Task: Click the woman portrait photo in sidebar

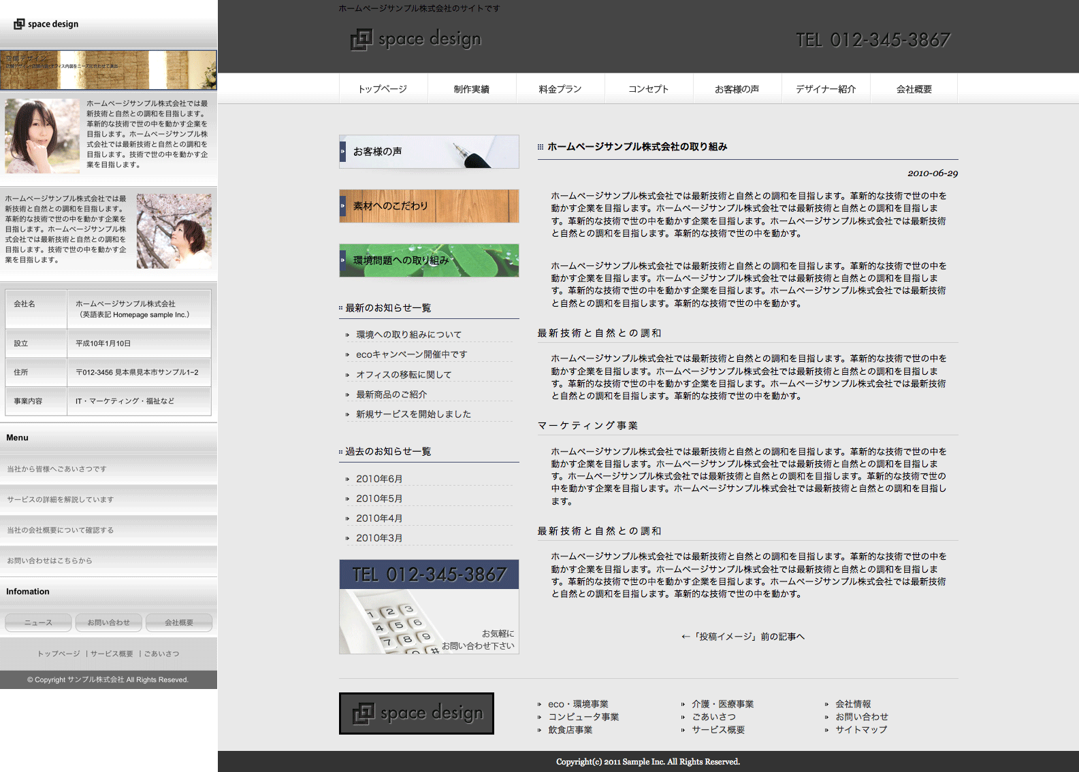Action: [42, 136]
